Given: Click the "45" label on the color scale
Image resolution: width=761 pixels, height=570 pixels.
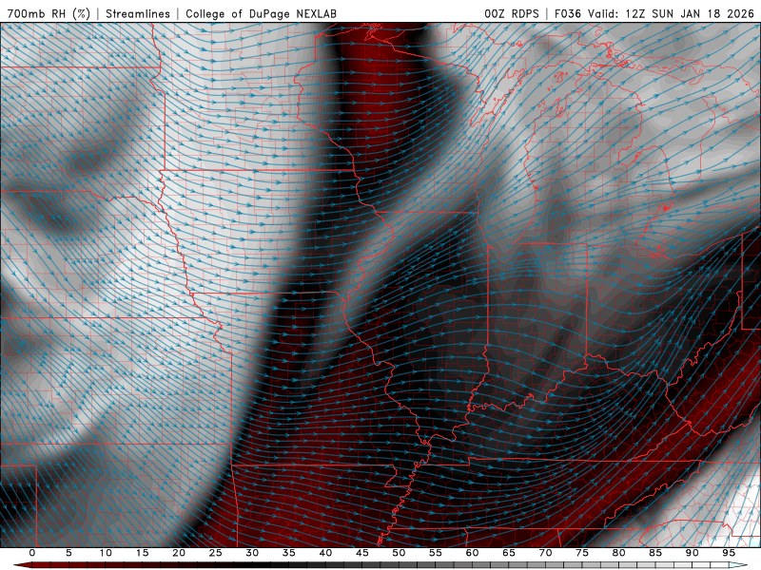Looking at the screenshot, I should coord(362,553).
